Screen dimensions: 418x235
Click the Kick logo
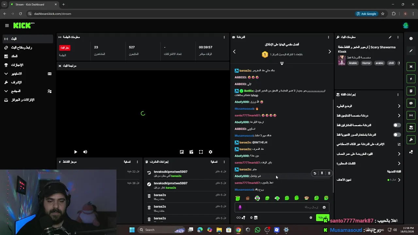[x=24, y=25]
